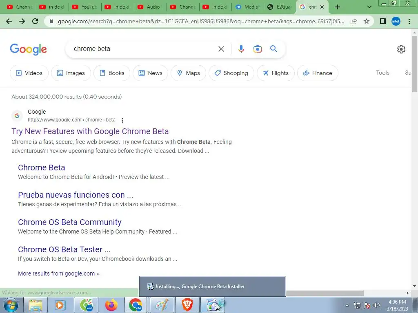The width and height of the screenshot is (418, 313).
Task: Open Chrome window from the taskbar
Action: (136, 305)
